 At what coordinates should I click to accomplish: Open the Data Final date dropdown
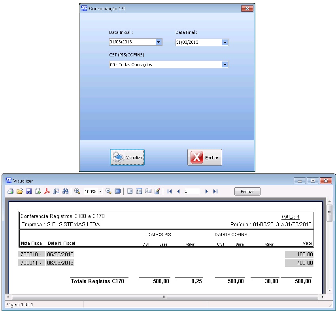pos(225,42)
